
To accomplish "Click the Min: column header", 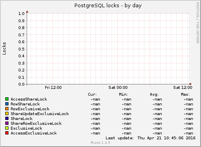I will click(x=123, y=94).
